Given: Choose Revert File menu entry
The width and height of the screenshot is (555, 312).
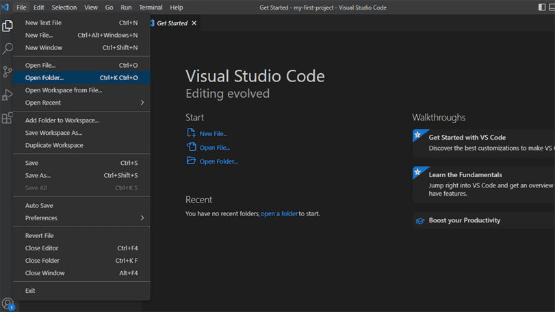Looking at the screenshot, I should click(81, 235).
